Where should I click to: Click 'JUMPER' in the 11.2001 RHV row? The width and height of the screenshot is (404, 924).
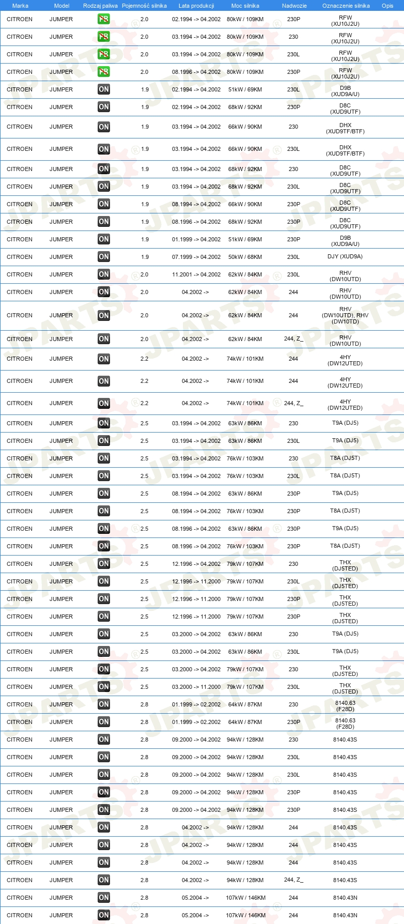click(x=61, y=274)
